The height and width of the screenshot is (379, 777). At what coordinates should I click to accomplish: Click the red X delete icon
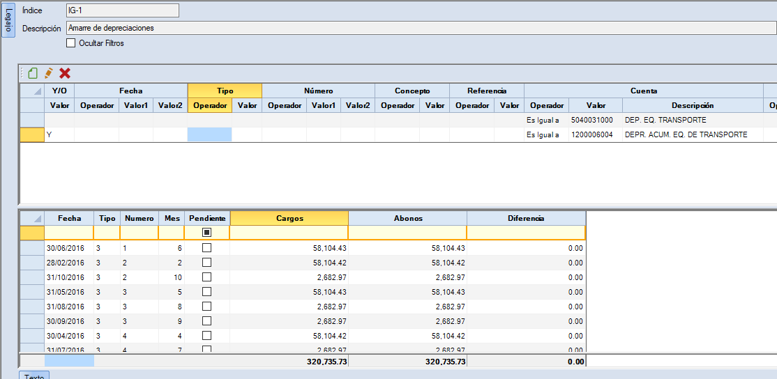(x=65, y=73)
